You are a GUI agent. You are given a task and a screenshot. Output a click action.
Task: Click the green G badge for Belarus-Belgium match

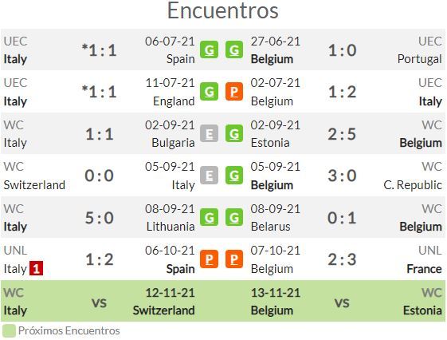click(234, 217)
